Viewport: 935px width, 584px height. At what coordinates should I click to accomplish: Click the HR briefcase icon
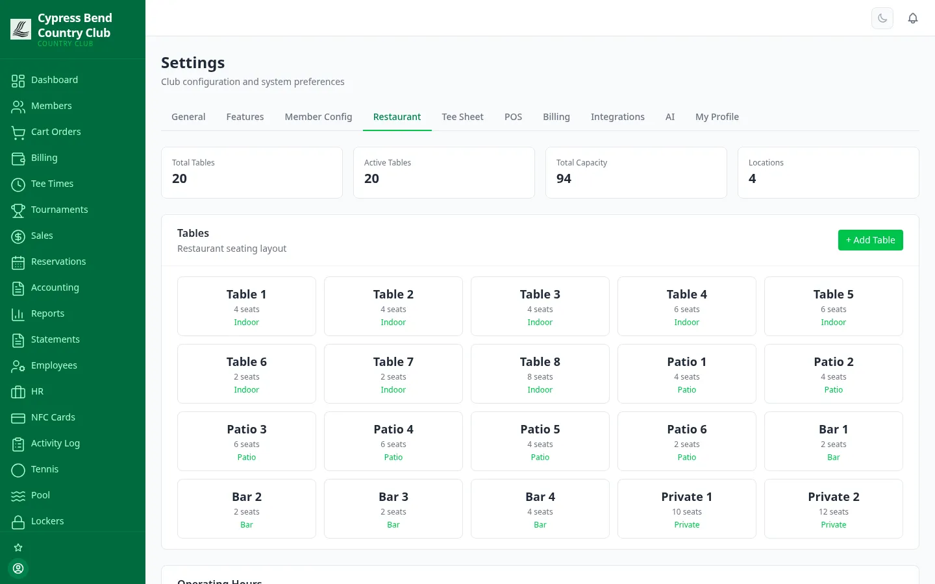click(x=18, y=392)
